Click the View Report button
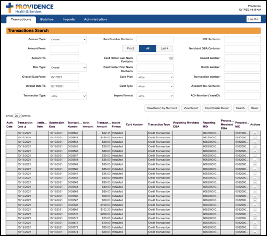 click(191, 108)
